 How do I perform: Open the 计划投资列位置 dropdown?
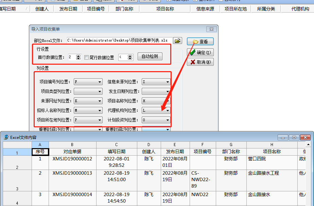pos(168,120)
